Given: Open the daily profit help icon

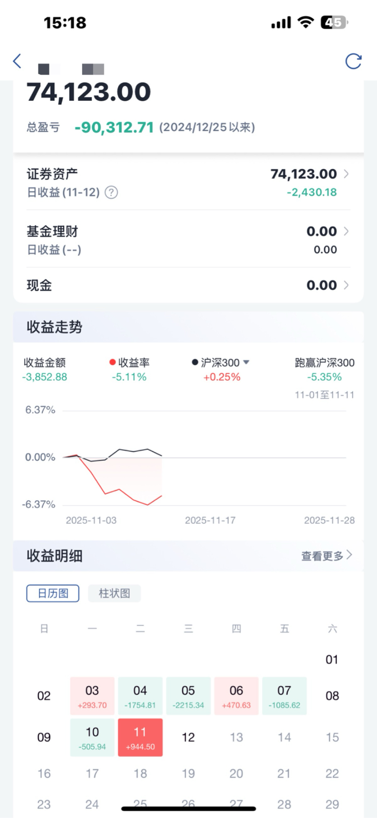Looking at the screenshot, I should pos(111,192).
